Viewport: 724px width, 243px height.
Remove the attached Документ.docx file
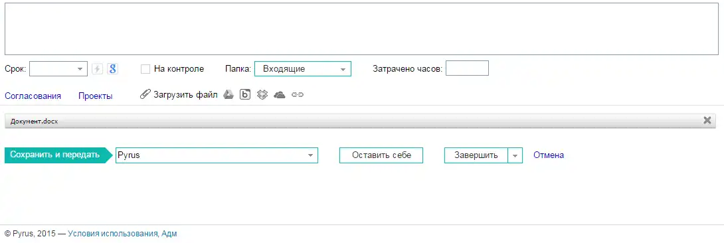point(707,120)
